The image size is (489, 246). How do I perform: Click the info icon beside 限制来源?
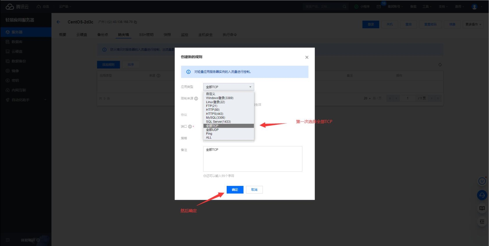pos(196,99)
